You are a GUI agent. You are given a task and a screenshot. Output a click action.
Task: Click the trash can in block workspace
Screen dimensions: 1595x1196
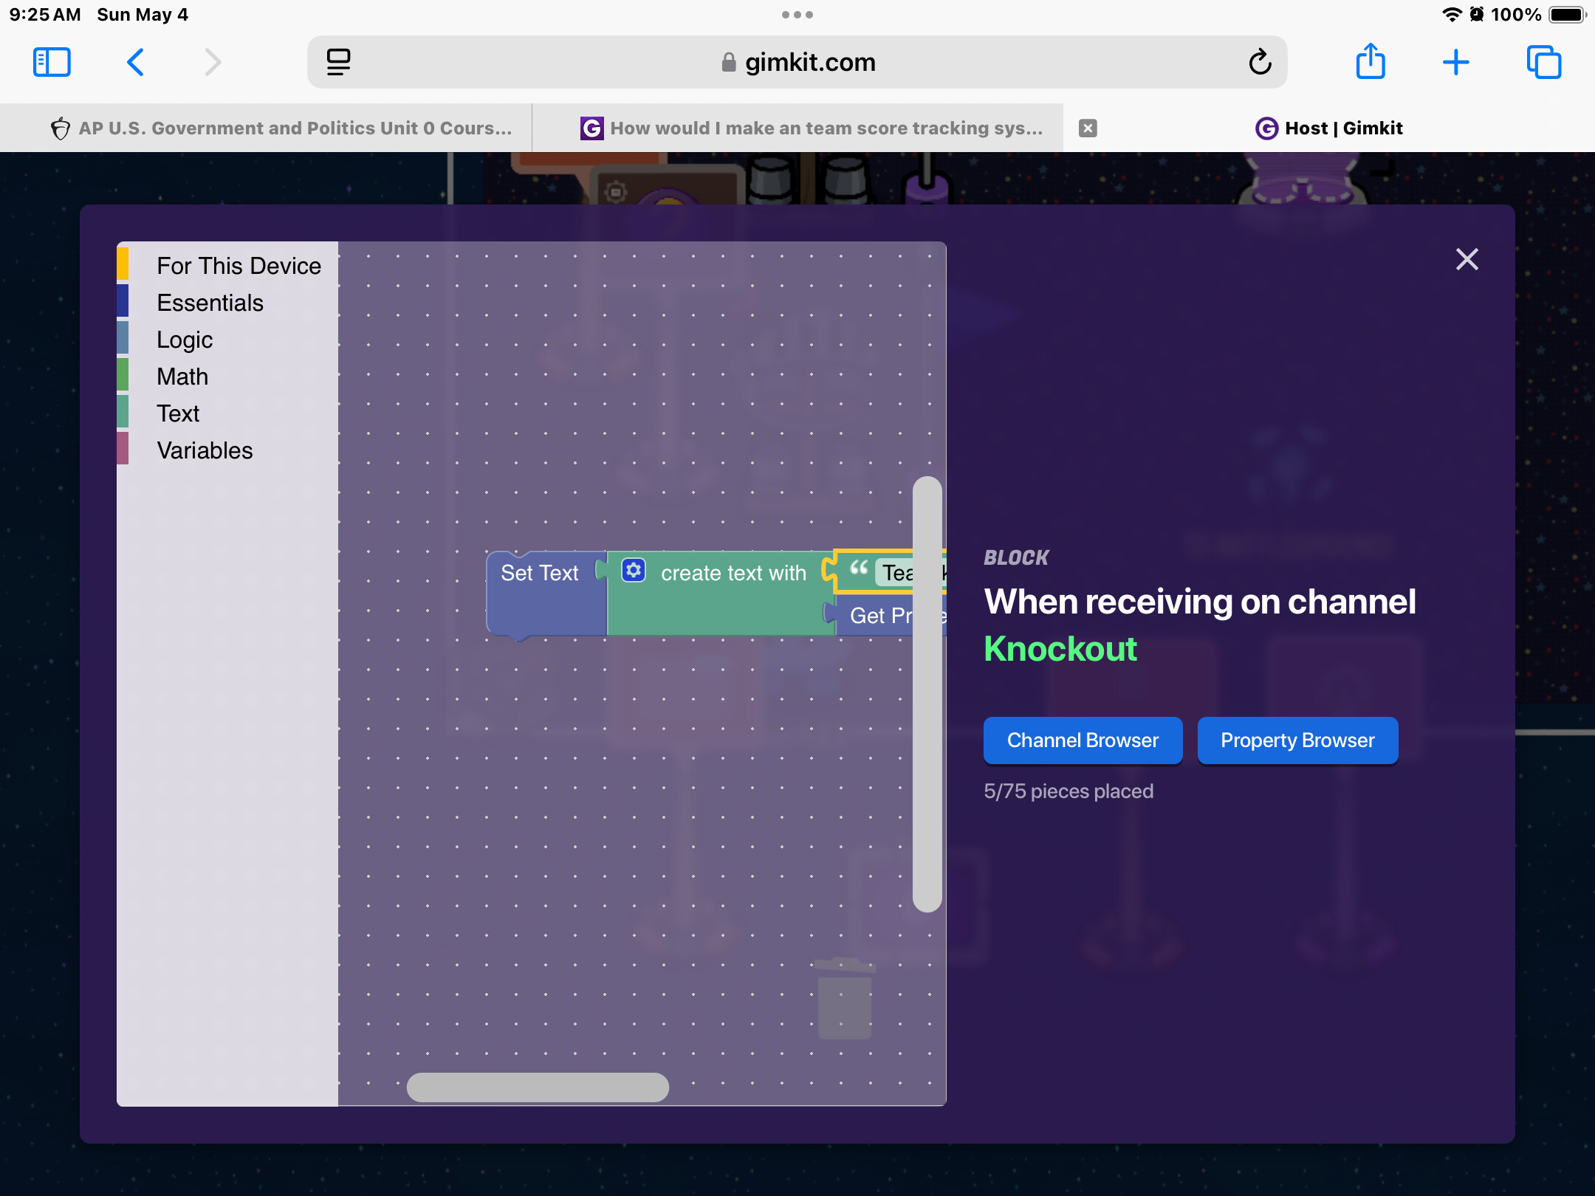pyautogui.click(x=845, y=1000)
